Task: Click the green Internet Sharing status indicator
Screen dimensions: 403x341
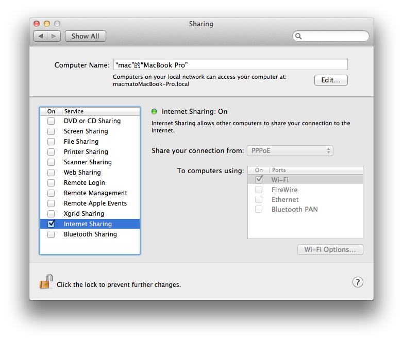Action: coord(154,111)
